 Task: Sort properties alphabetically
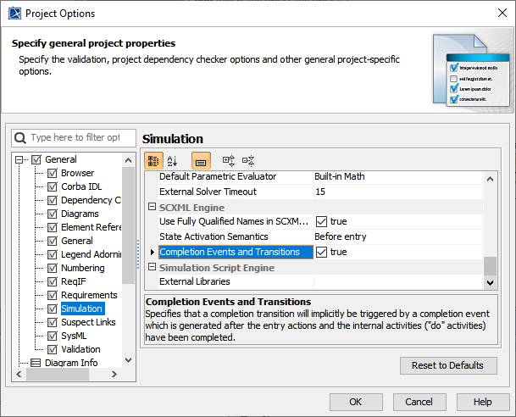[x=173, y=160]
